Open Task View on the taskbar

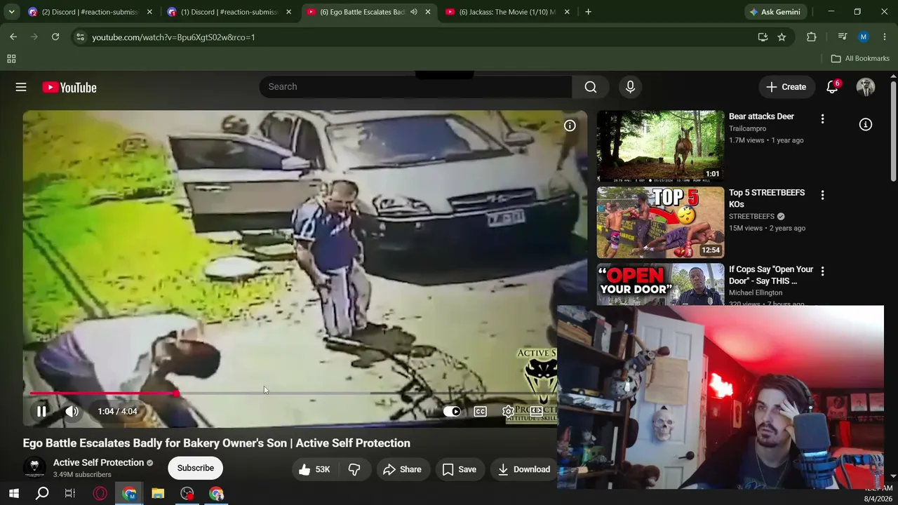click(x=70, y=494)
